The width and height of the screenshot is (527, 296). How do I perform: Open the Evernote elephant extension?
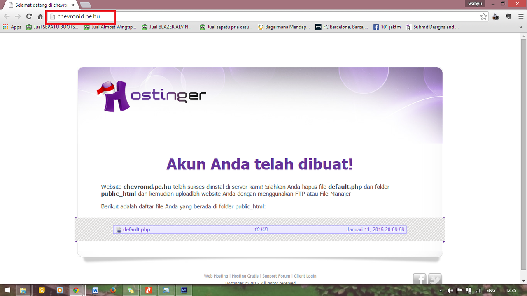(508, 16)
